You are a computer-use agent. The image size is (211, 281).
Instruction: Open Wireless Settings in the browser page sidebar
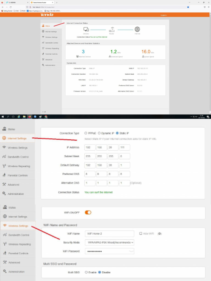(51, 37)
